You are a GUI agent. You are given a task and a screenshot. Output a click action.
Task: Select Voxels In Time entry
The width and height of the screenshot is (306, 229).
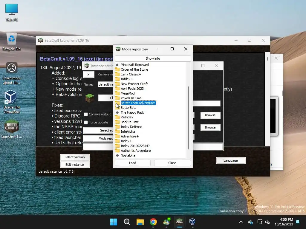coord(131,98)
